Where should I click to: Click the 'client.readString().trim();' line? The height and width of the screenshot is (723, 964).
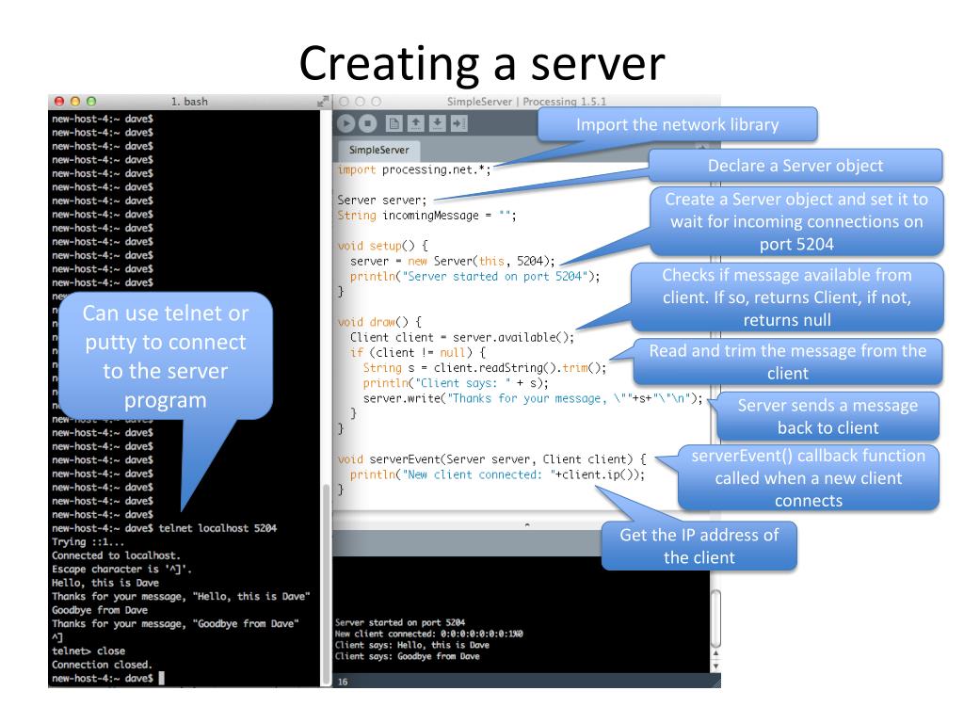click(485, 368)
